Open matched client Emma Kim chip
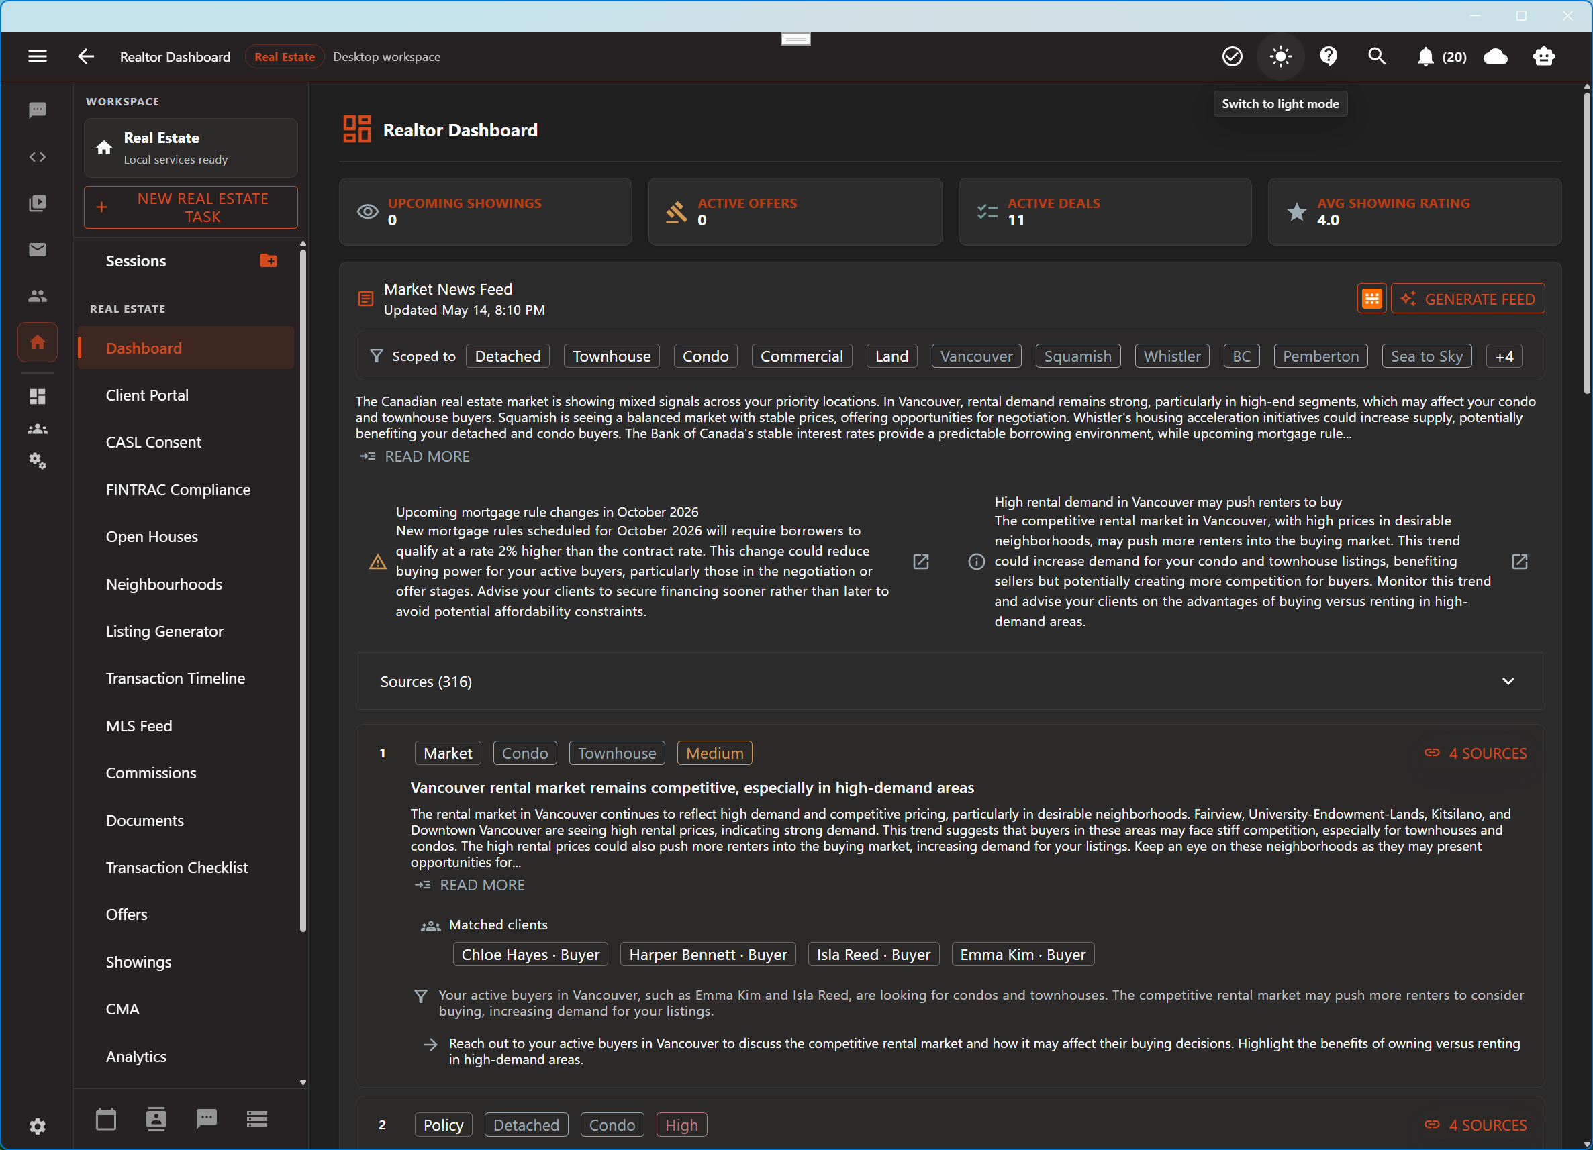Screen dimensions: 1593x1150 [x=1022, y=955]
